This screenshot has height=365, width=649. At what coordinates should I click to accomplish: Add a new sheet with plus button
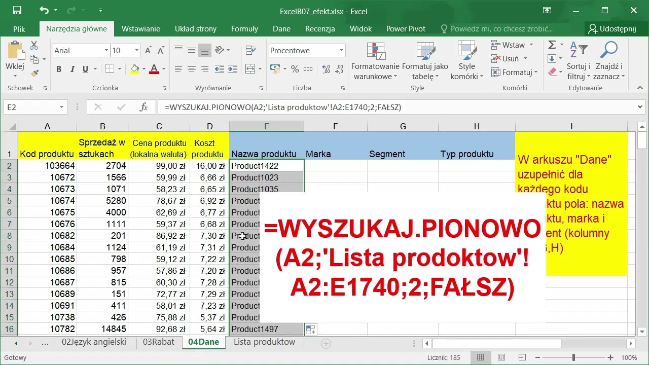click(x=326, y=343)
